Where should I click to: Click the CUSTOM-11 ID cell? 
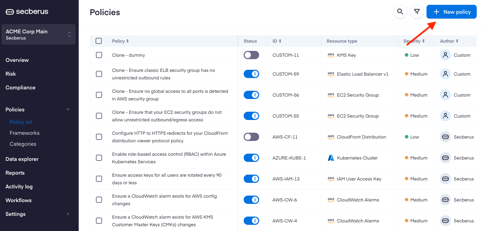[x=286, y=55]
